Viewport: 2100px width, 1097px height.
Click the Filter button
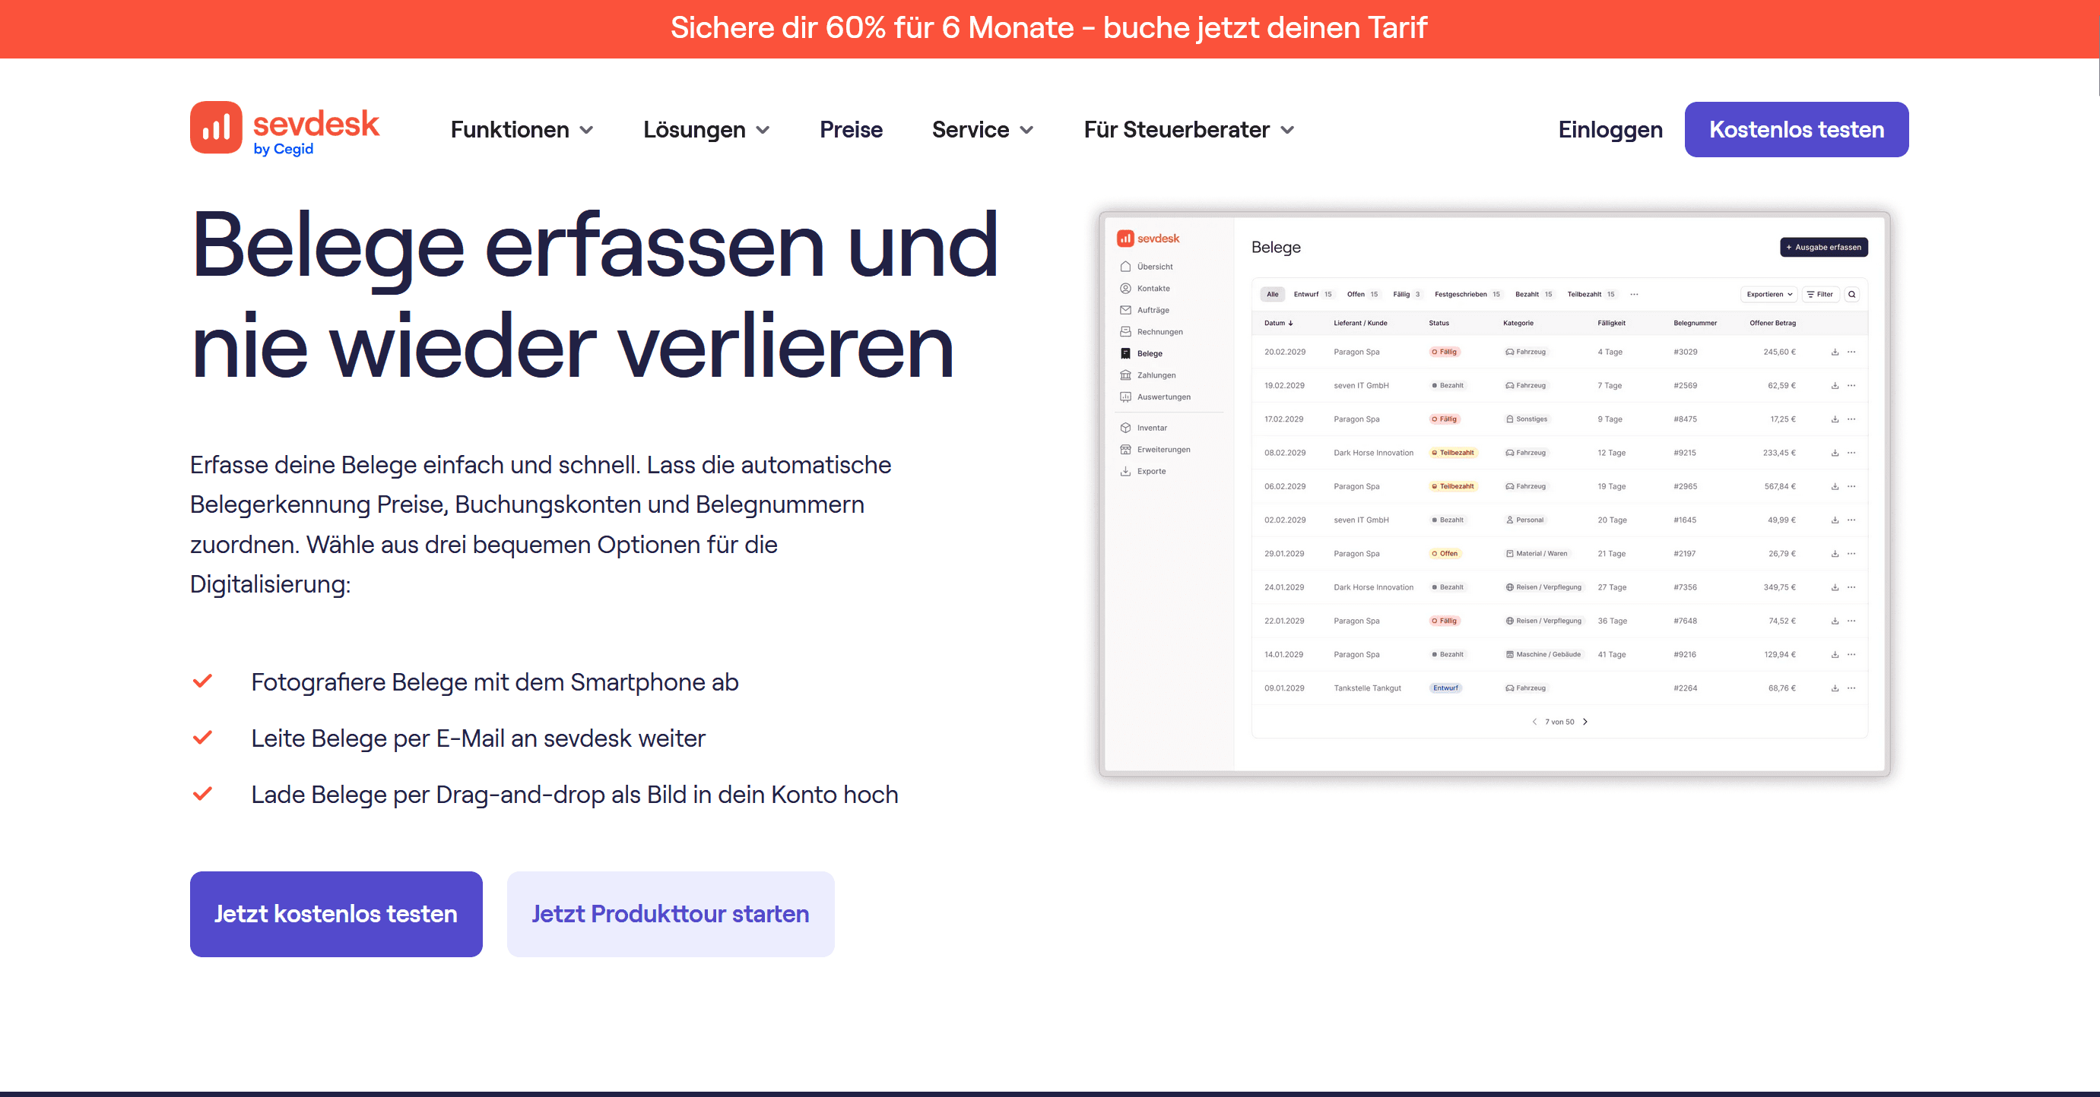(1819, 294)
